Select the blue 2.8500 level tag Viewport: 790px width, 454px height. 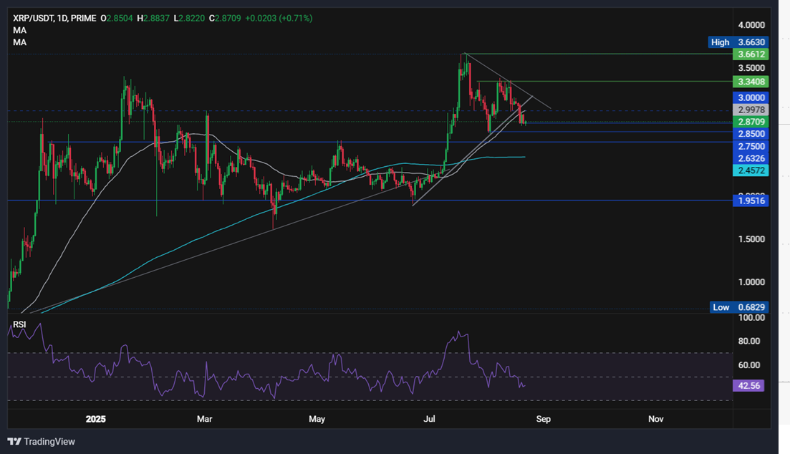(x=751, y=134)
